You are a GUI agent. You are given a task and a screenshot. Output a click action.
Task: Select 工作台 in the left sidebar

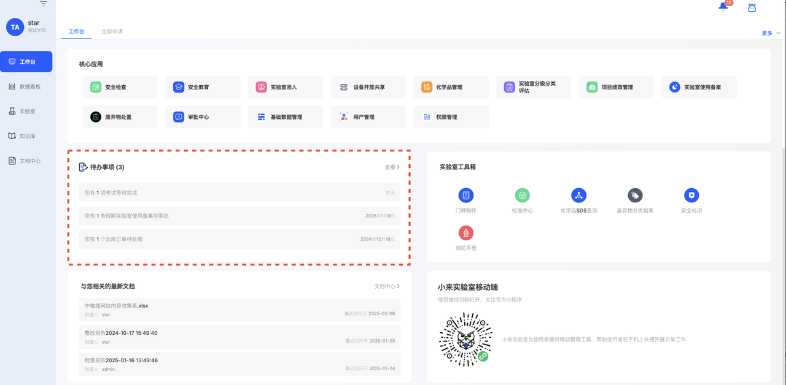tap(26, 62)
